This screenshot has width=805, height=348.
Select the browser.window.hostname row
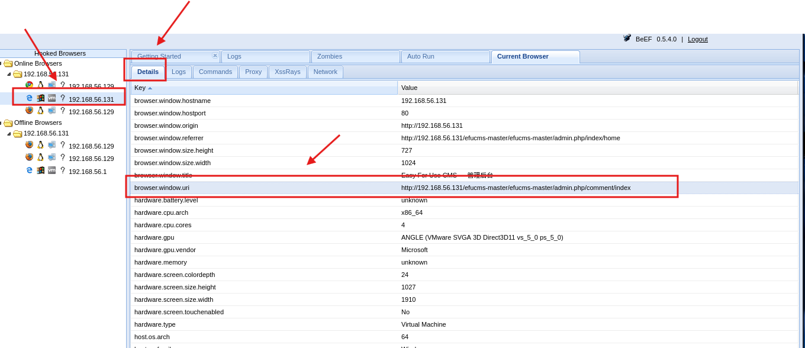[x=464, y=101]
